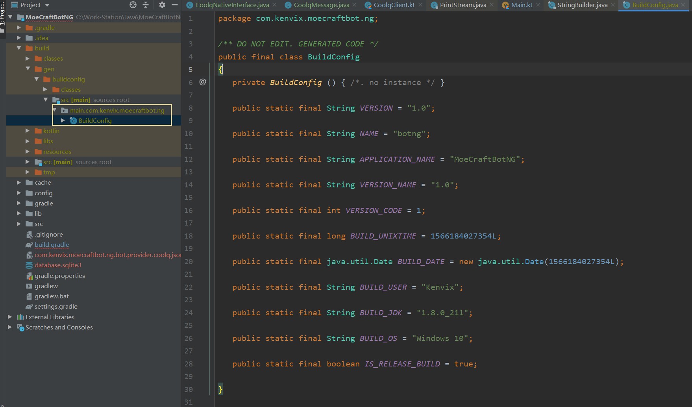Screen dimensions: 692x407
Task: Click the build.gradle file icon
Action: (x=29, y=245)
